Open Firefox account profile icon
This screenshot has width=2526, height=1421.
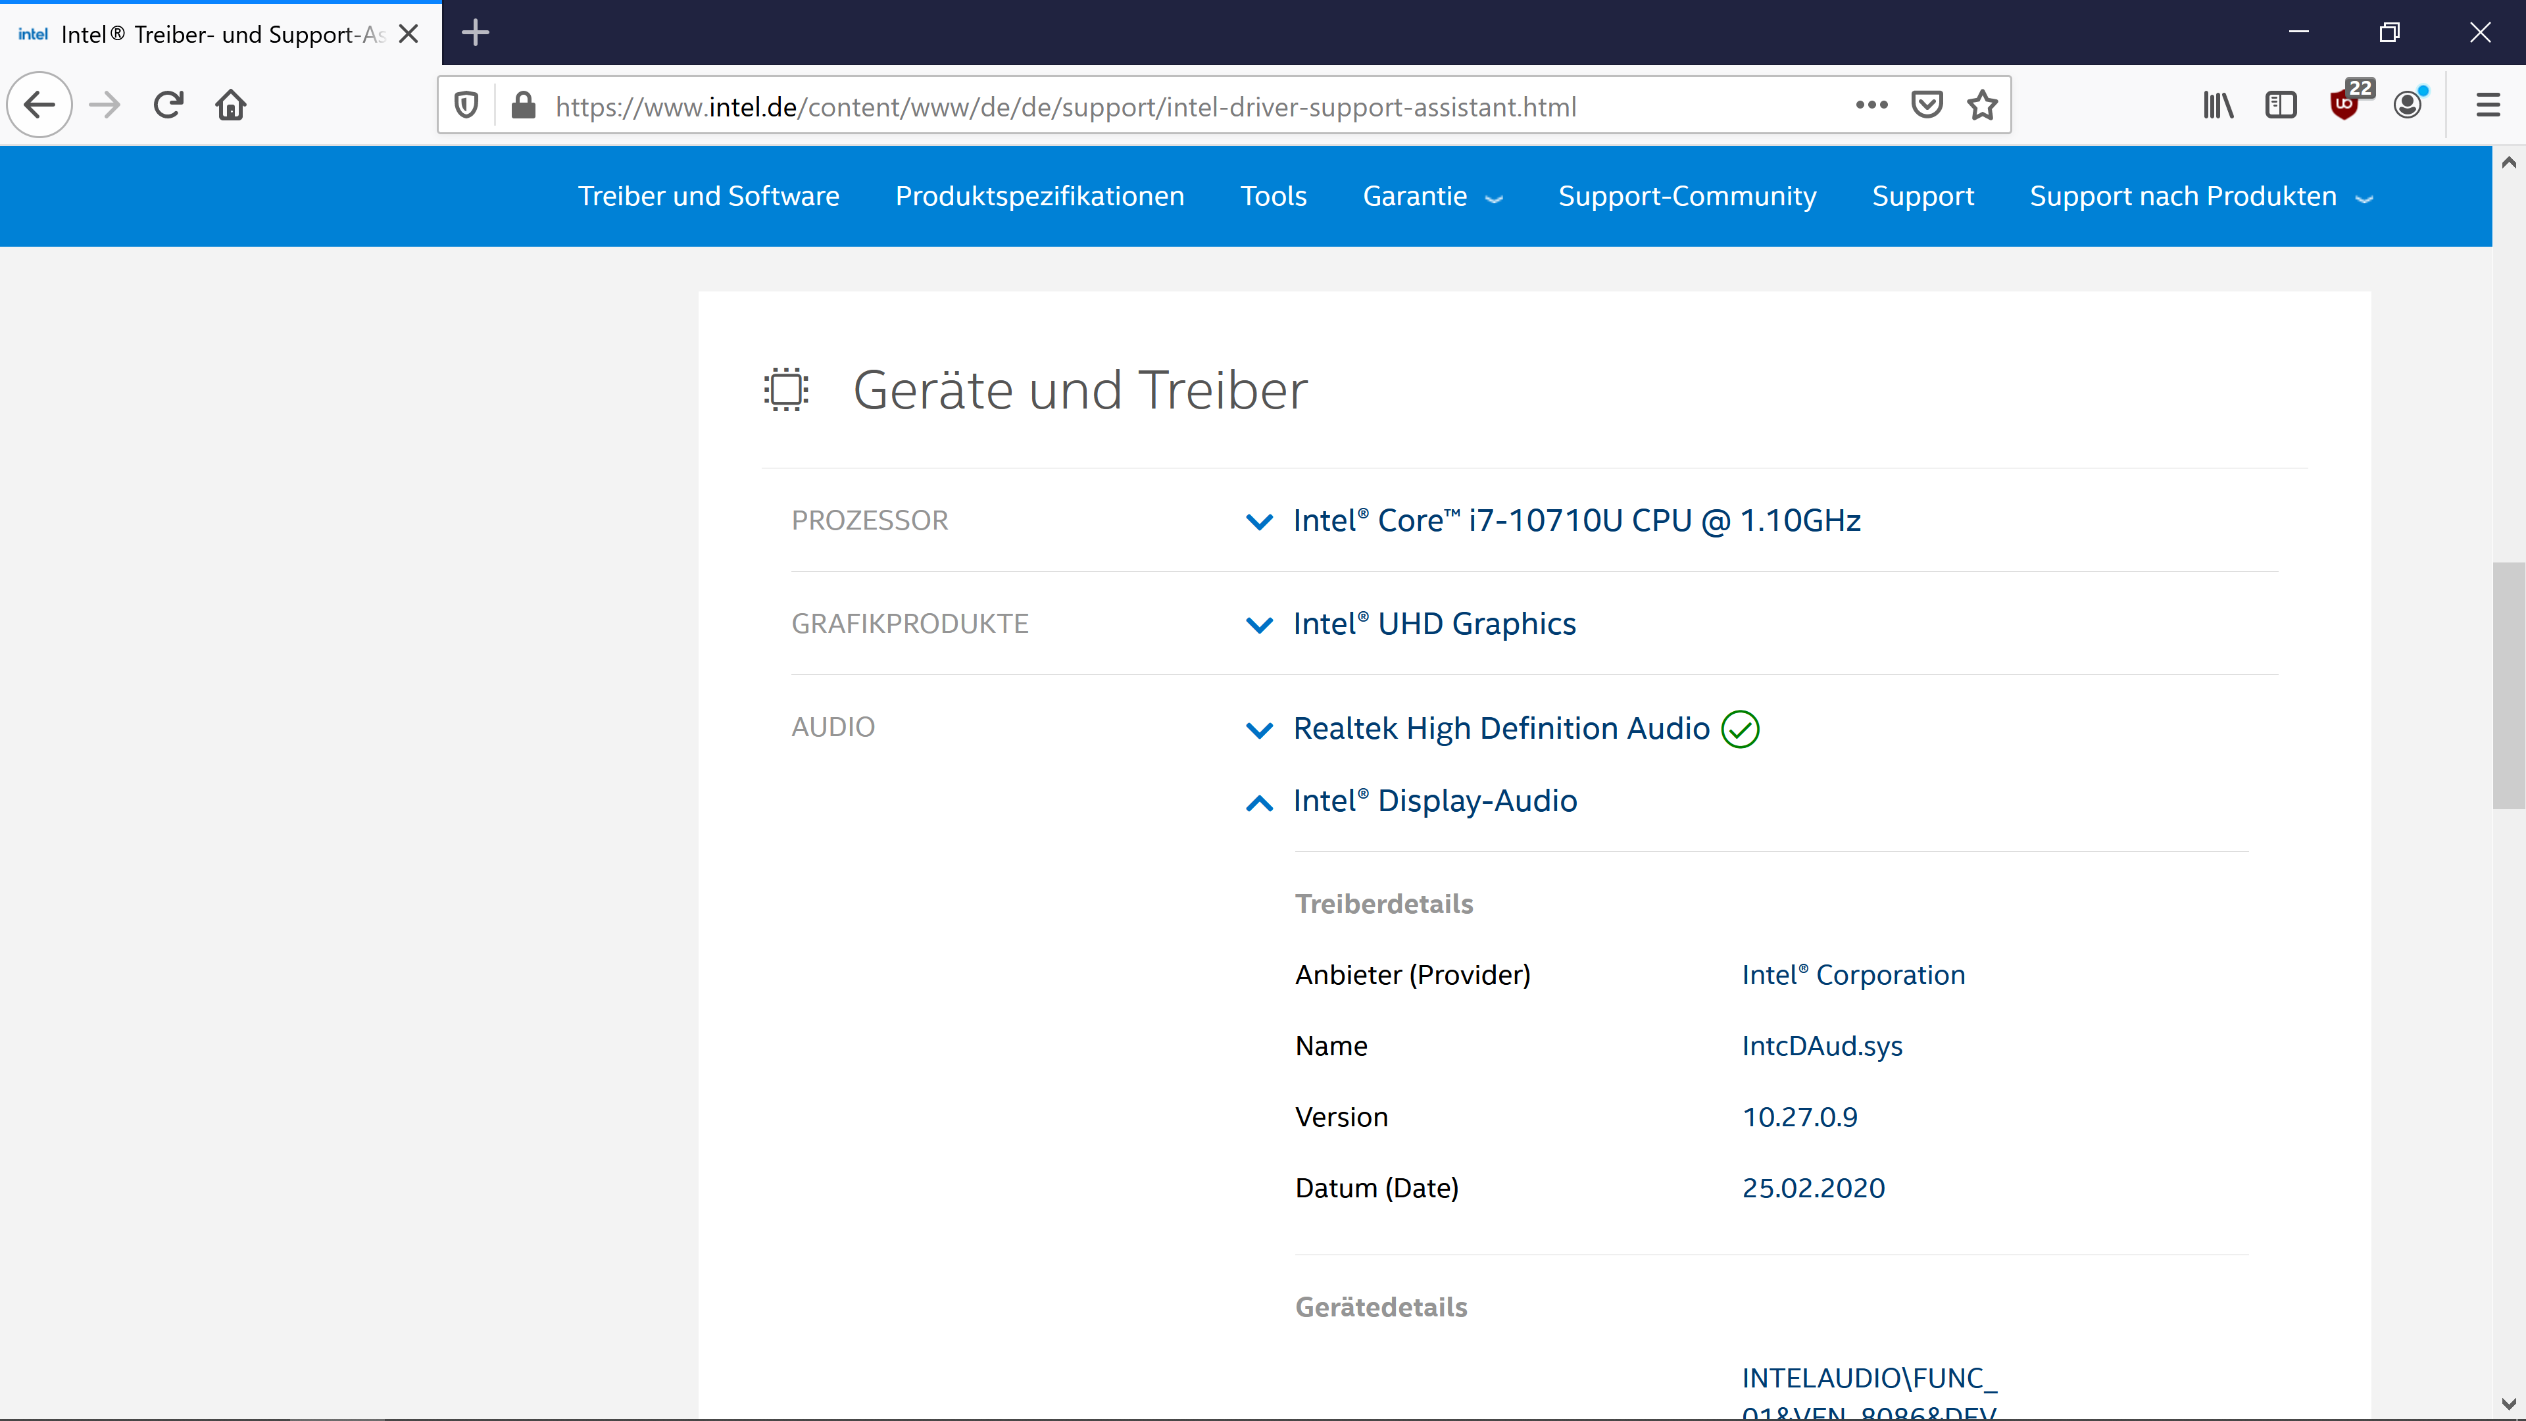[x=2408, y=105]
